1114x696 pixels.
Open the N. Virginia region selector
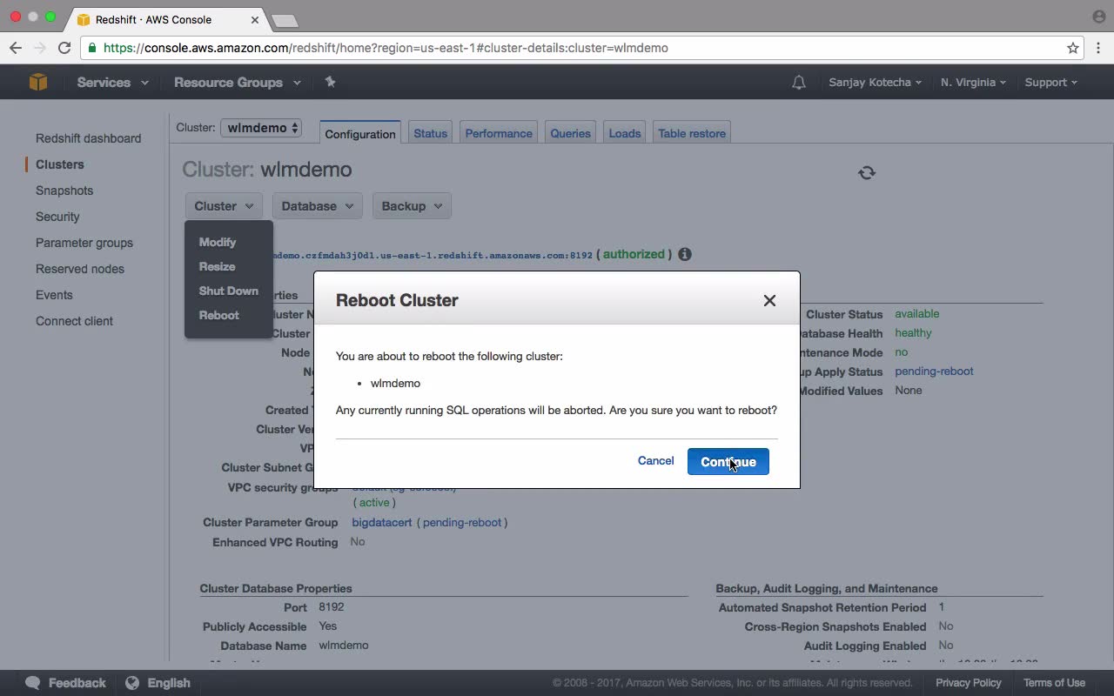click(973, 83)
